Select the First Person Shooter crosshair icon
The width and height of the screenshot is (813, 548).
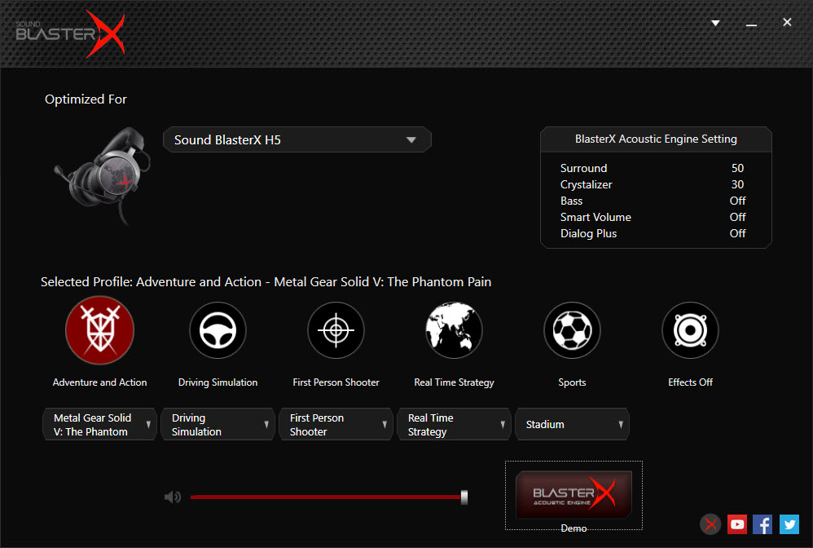point(336,330)
